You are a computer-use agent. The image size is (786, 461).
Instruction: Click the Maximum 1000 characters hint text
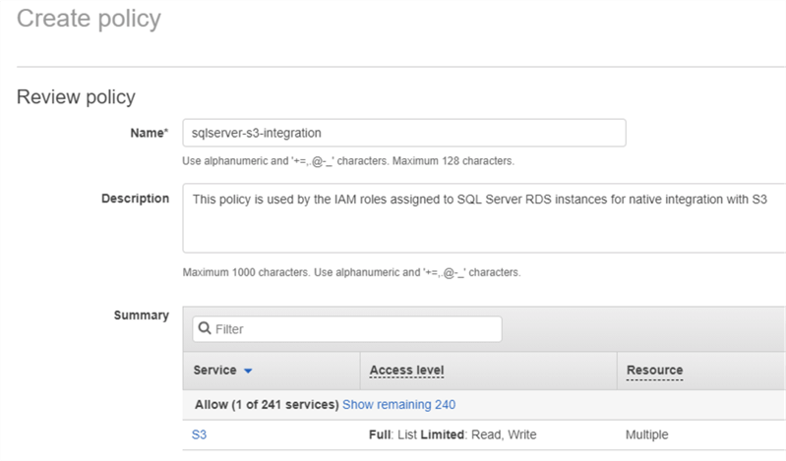351,272
